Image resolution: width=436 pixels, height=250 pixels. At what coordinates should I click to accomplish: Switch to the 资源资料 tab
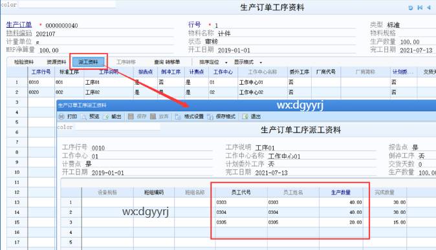[x=56, y=62]
